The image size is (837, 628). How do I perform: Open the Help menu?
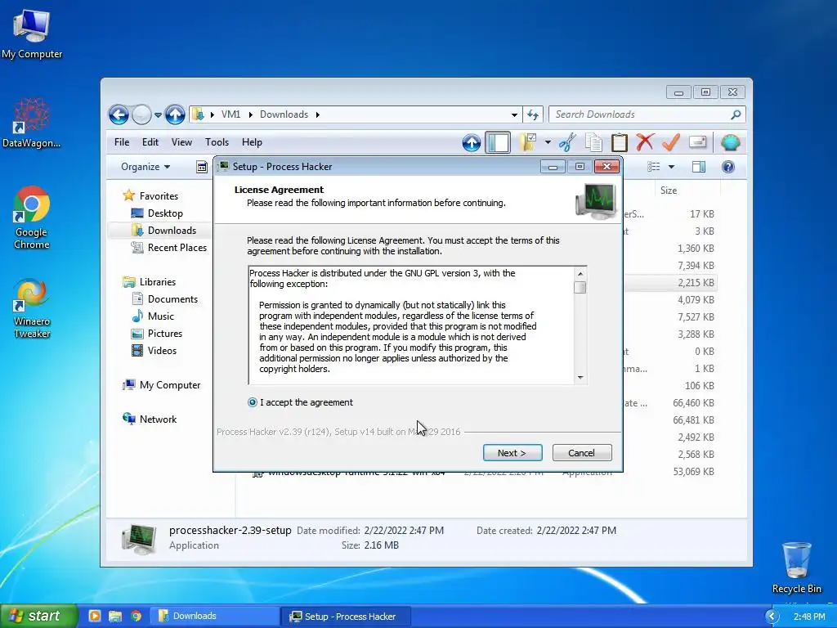click(x=252, y=142)
